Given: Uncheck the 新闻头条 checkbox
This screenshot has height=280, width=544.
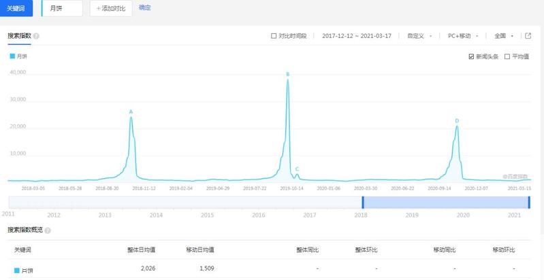Looking at the screenshot, I should (x=471, y=56).
